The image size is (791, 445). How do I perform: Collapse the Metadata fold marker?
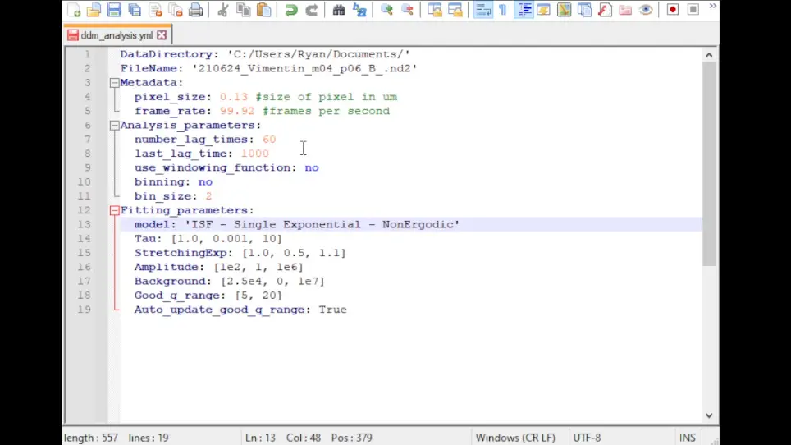[115, 83]
